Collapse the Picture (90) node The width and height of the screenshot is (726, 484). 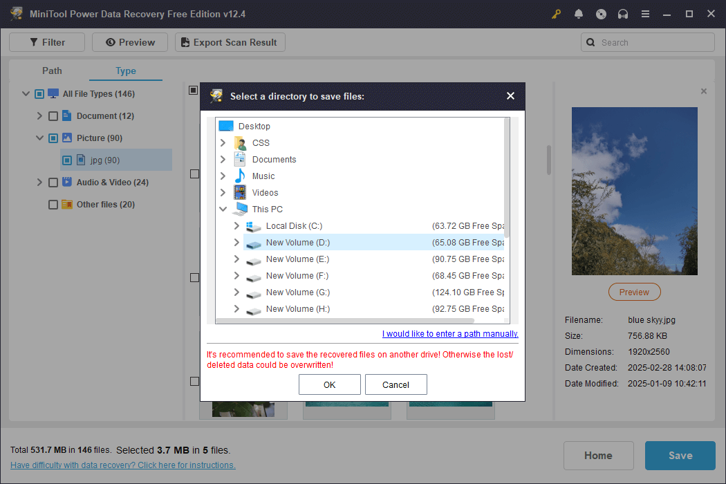[40, 138]
